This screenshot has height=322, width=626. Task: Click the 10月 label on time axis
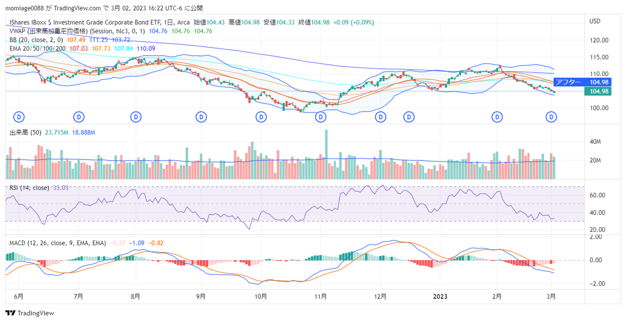pos(261,296)
